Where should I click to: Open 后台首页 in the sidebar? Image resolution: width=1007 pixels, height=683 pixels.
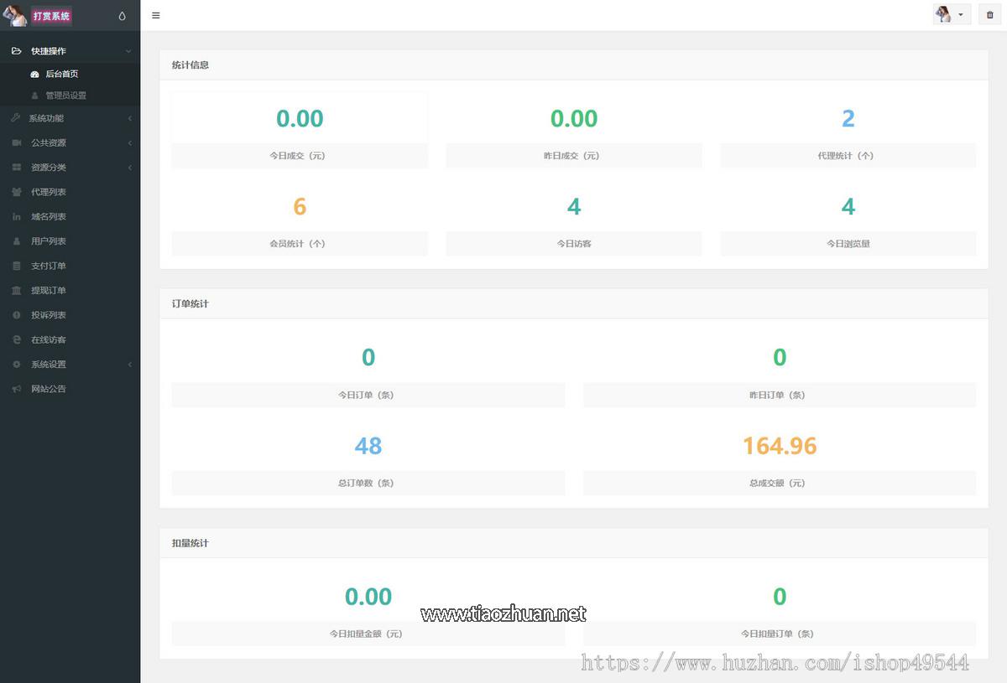(x=61, y=75)
